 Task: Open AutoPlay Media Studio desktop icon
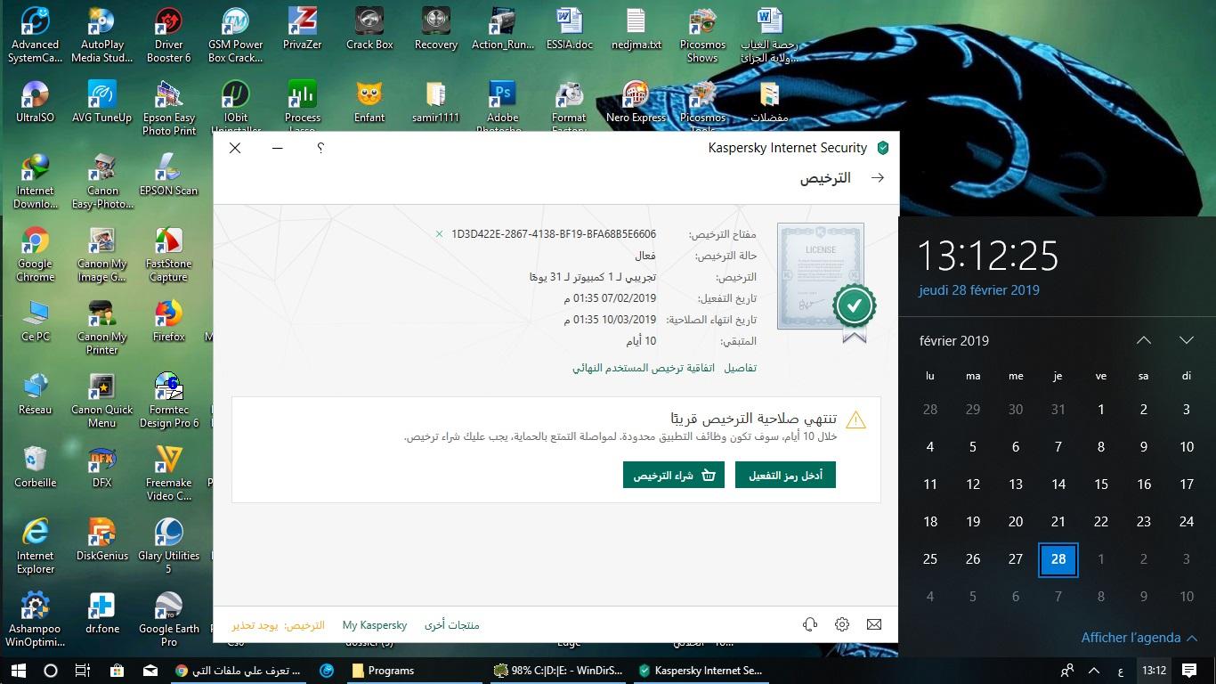102,36
